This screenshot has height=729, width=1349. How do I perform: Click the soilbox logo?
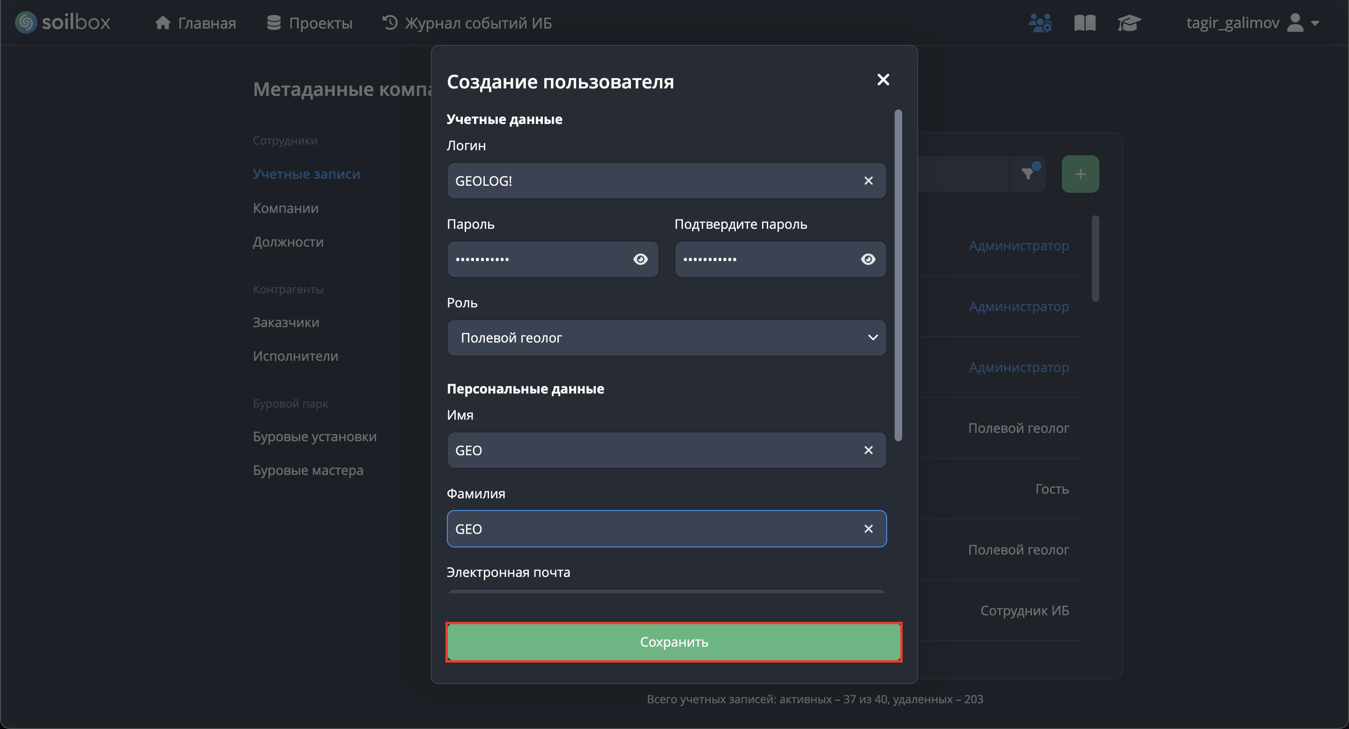[x=63, y=22]
